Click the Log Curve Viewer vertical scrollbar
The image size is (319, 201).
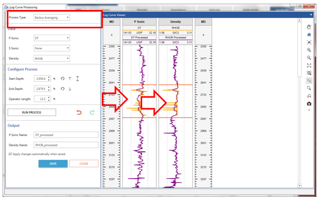coord(299,103)
